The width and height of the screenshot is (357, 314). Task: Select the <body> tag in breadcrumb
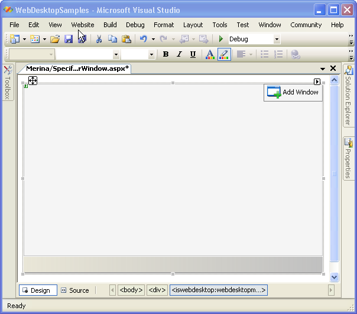point(131,290)
